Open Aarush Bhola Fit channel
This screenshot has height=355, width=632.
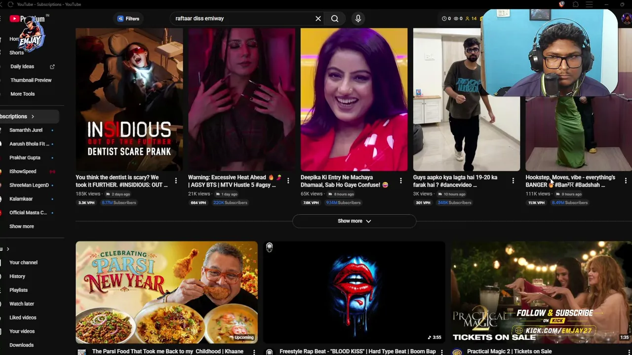[29, 144]
